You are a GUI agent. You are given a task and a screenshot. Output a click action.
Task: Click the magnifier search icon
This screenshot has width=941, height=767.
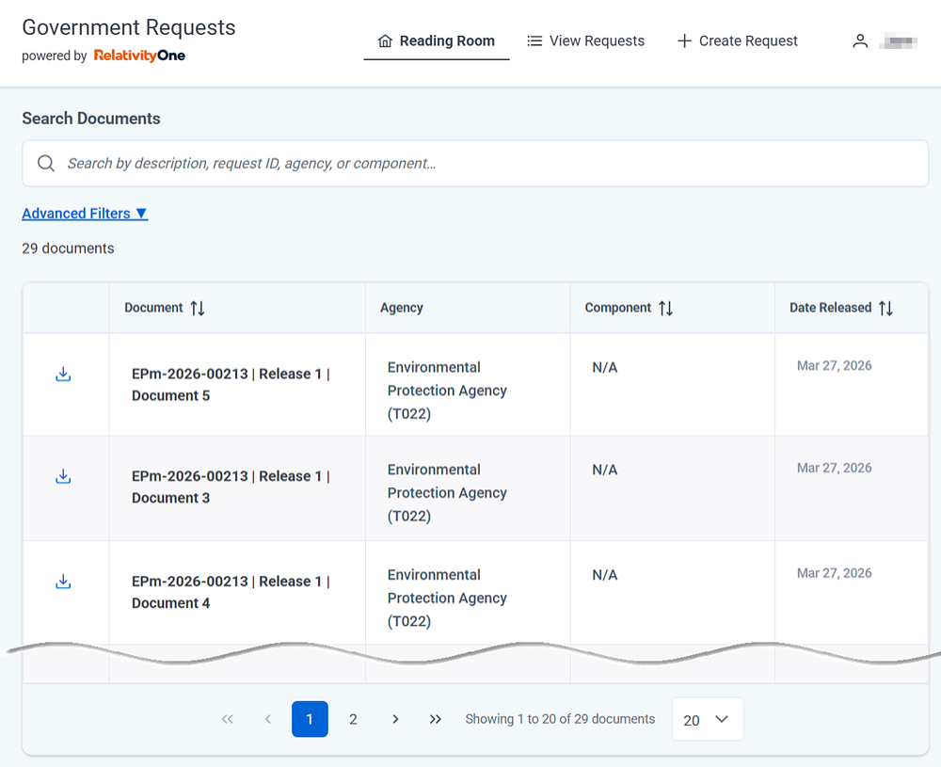[x=46, y=164]
